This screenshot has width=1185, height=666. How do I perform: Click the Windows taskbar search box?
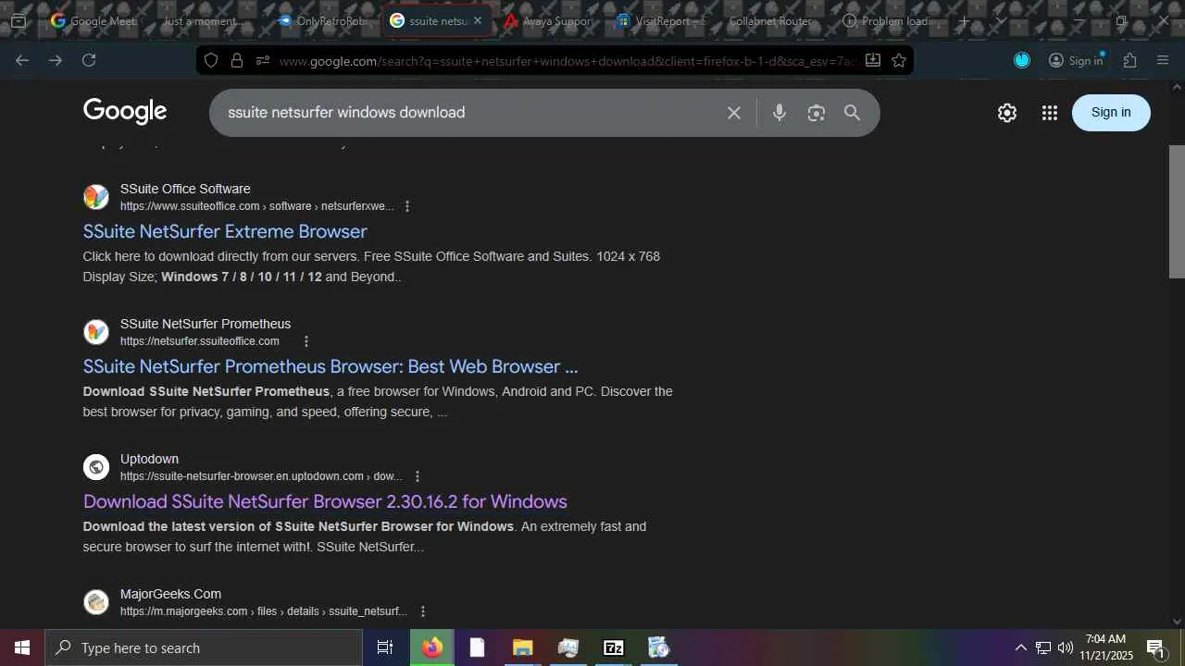[x=204, y=647]
